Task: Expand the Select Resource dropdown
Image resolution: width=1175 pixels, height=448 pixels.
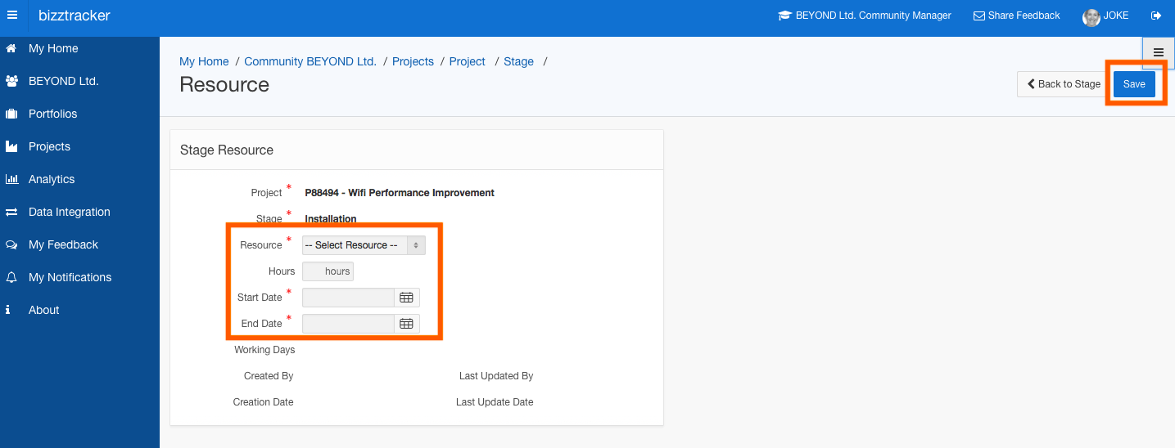Action: pos(364,245)
